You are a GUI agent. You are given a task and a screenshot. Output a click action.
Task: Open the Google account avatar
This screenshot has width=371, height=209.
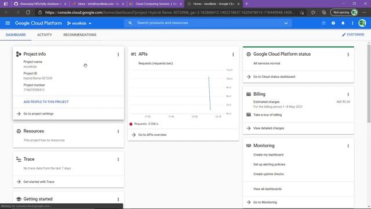362,23
